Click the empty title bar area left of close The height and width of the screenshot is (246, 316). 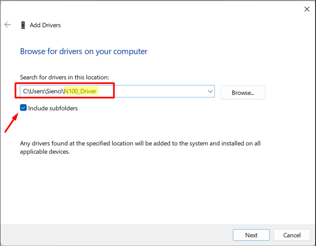coord(165,9)
